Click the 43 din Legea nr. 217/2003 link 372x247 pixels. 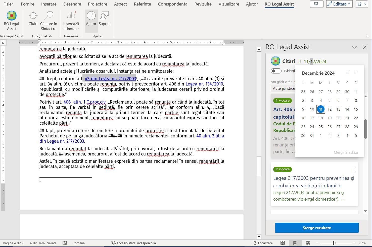pos(110,79)
